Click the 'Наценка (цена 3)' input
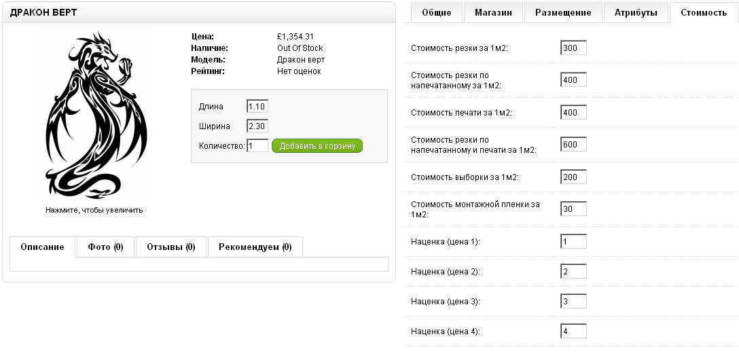The width and height of the screenshot is (739, 356). (x=573, y=301)
